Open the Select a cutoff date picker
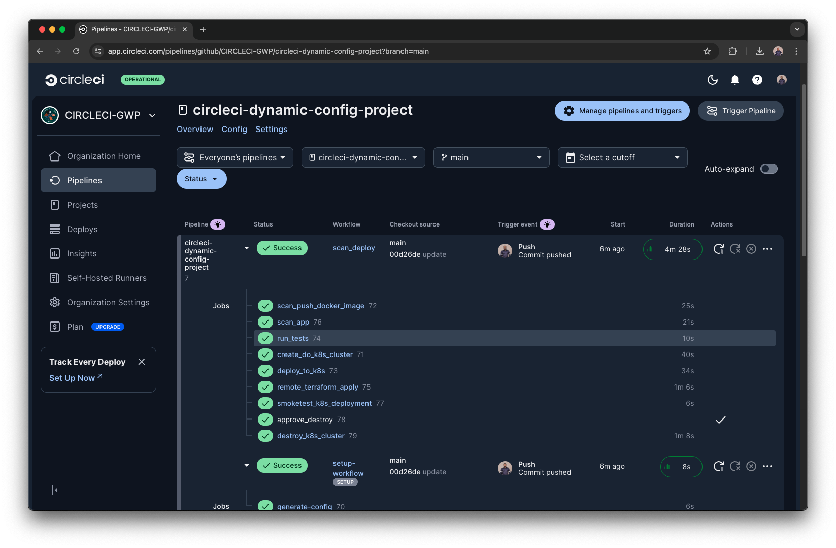This screenshot has width=836, height=548. (622, 157)
